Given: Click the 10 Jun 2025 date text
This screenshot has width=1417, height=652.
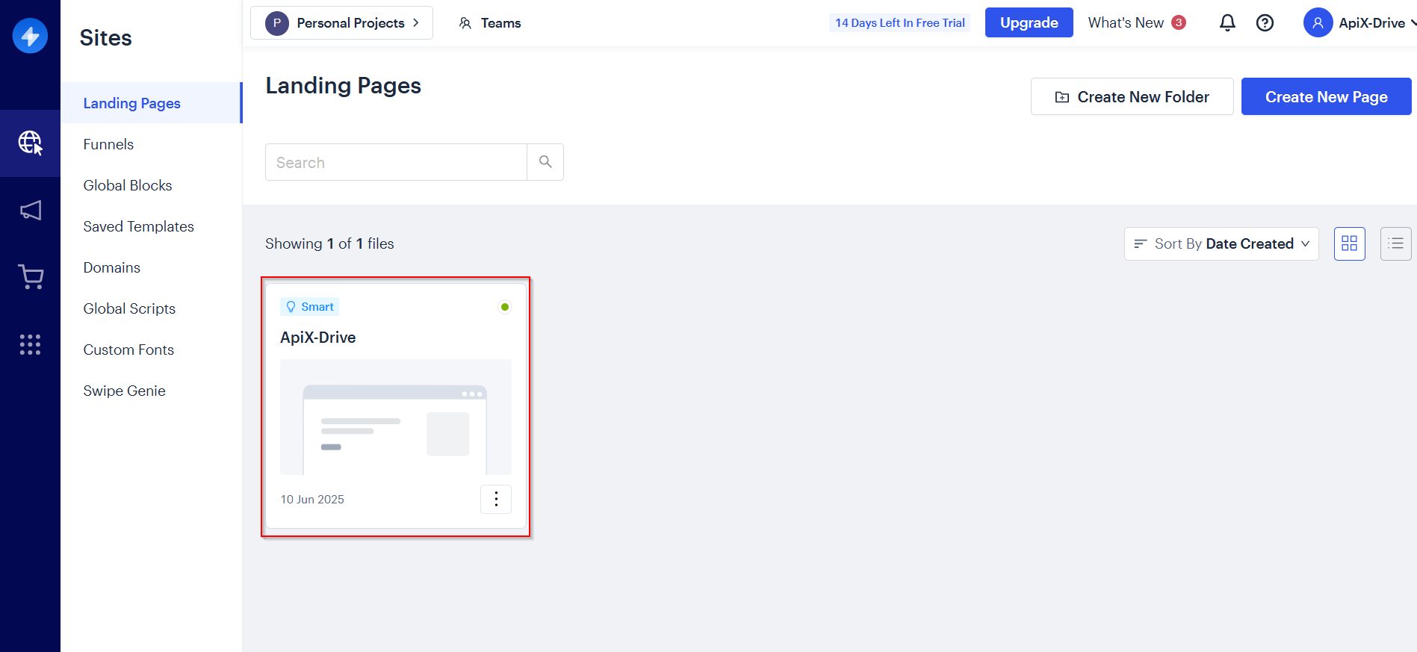Looking at the screenshot, I should coord(312,499).
